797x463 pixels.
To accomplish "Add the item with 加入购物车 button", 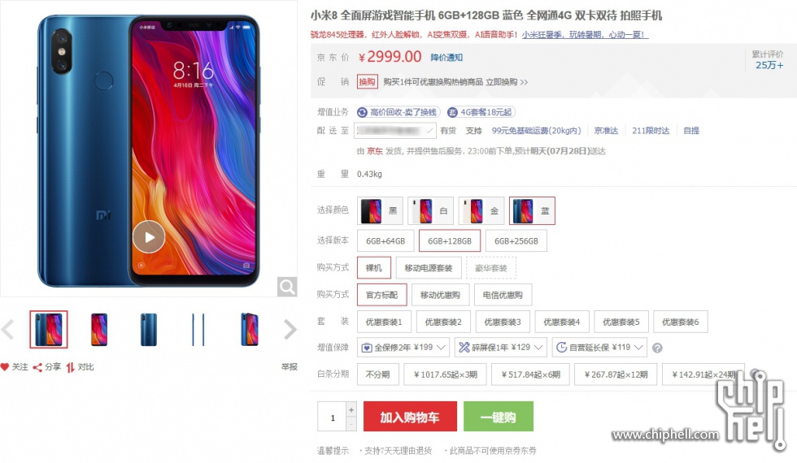I will tap(410, 417).
